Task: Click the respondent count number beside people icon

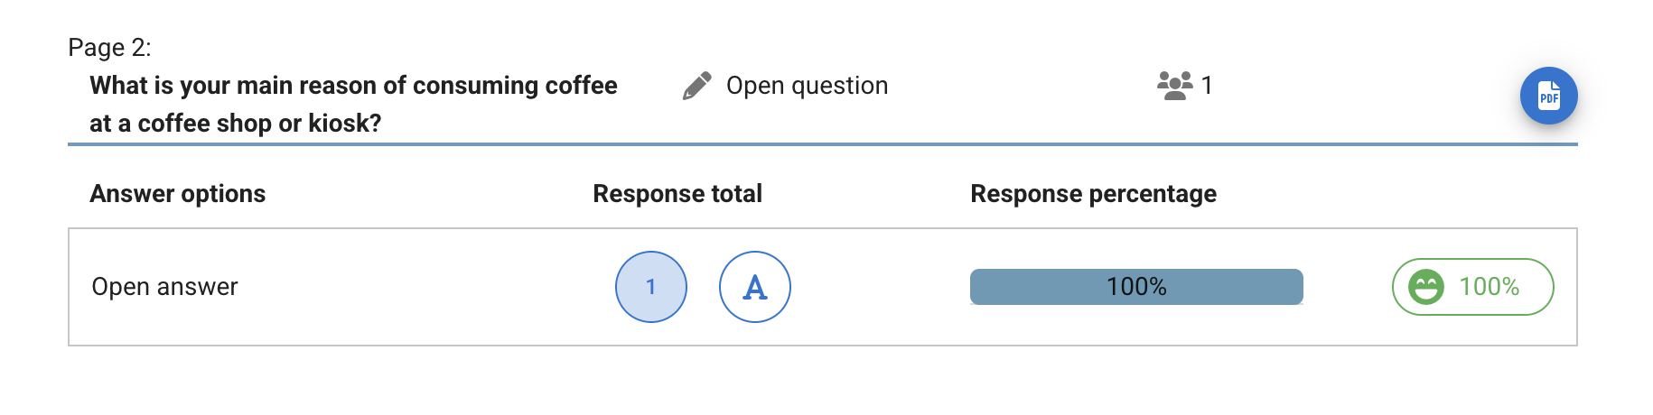Action: tap(1207, 86)
